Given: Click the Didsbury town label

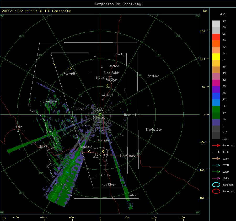Looking at the screenshot, I should click(x=99, y=118).
